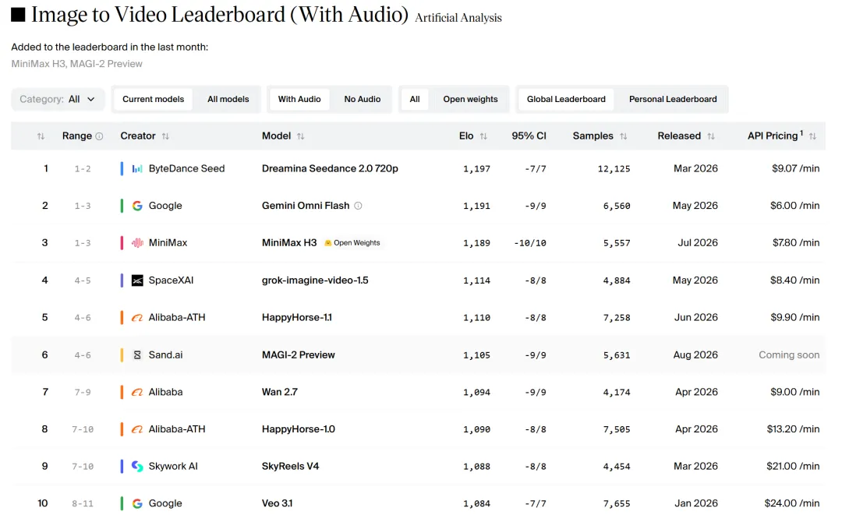Sort table by API Pricing arrows

pyautogui.click(x=812, y=136)
